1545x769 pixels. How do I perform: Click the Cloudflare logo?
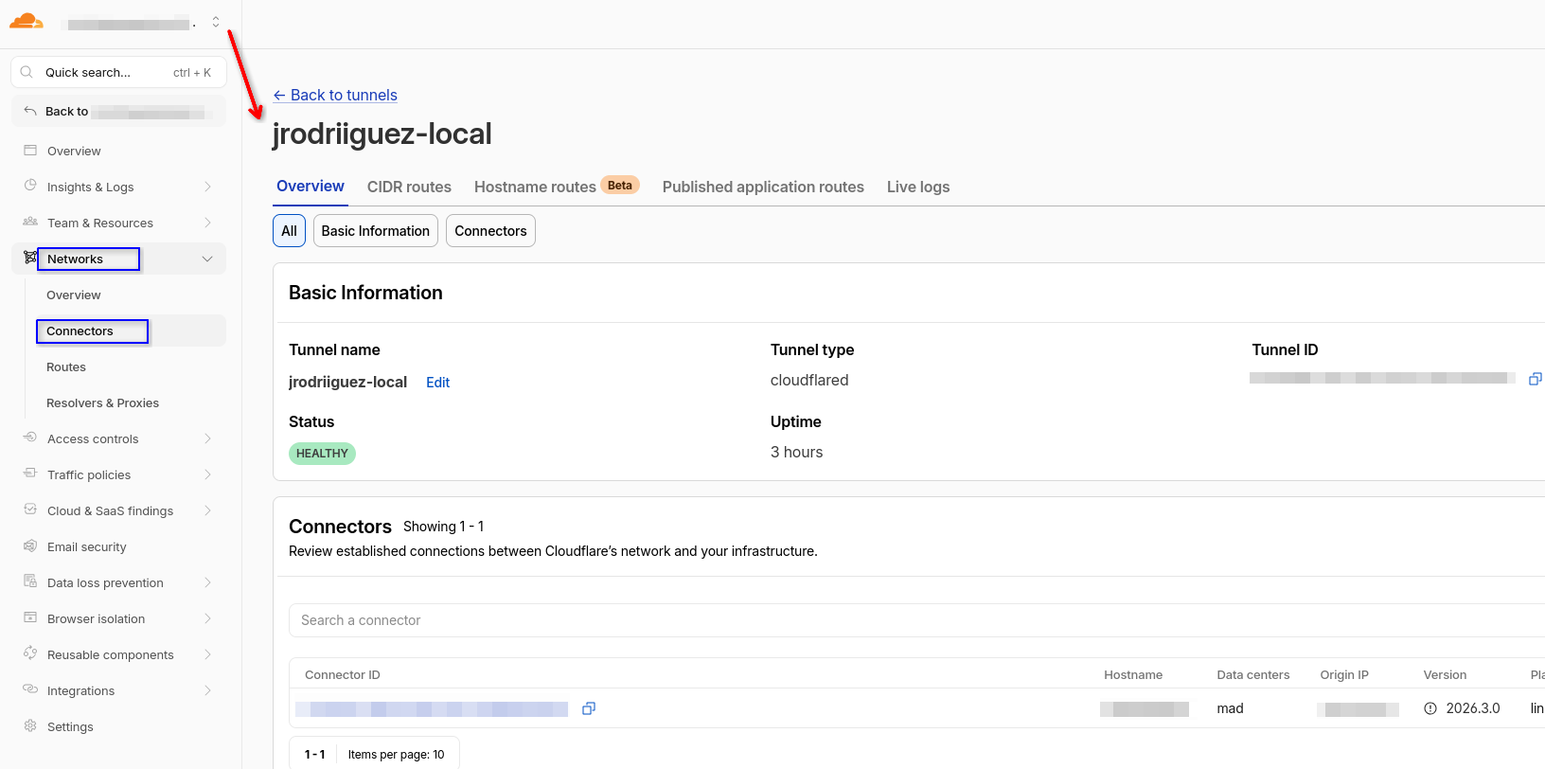click(27, 21)
